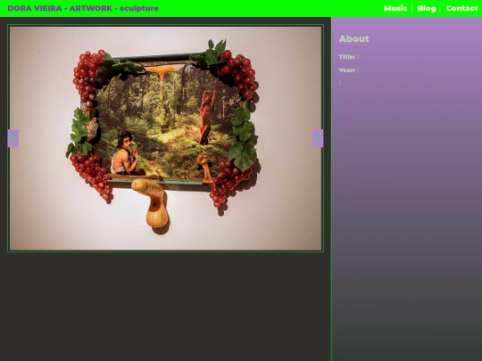Screen dimensions: 482x361
Task: Click the Title: label
Action: 347,57
